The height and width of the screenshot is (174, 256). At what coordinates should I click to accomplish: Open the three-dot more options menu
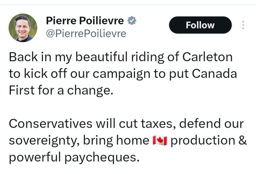(243, 25)
